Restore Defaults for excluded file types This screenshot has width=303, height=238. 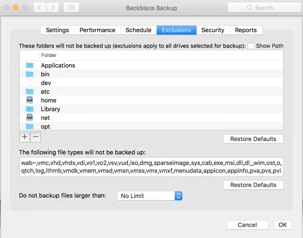pyautogui.click(x=253, y=185)
